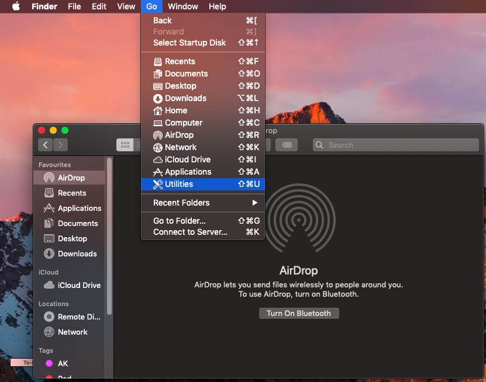The width and height of the screenshot is (486, 382).
Task: Click iCloud Drive cloud icon in Go menu
Action: (158, 160)
